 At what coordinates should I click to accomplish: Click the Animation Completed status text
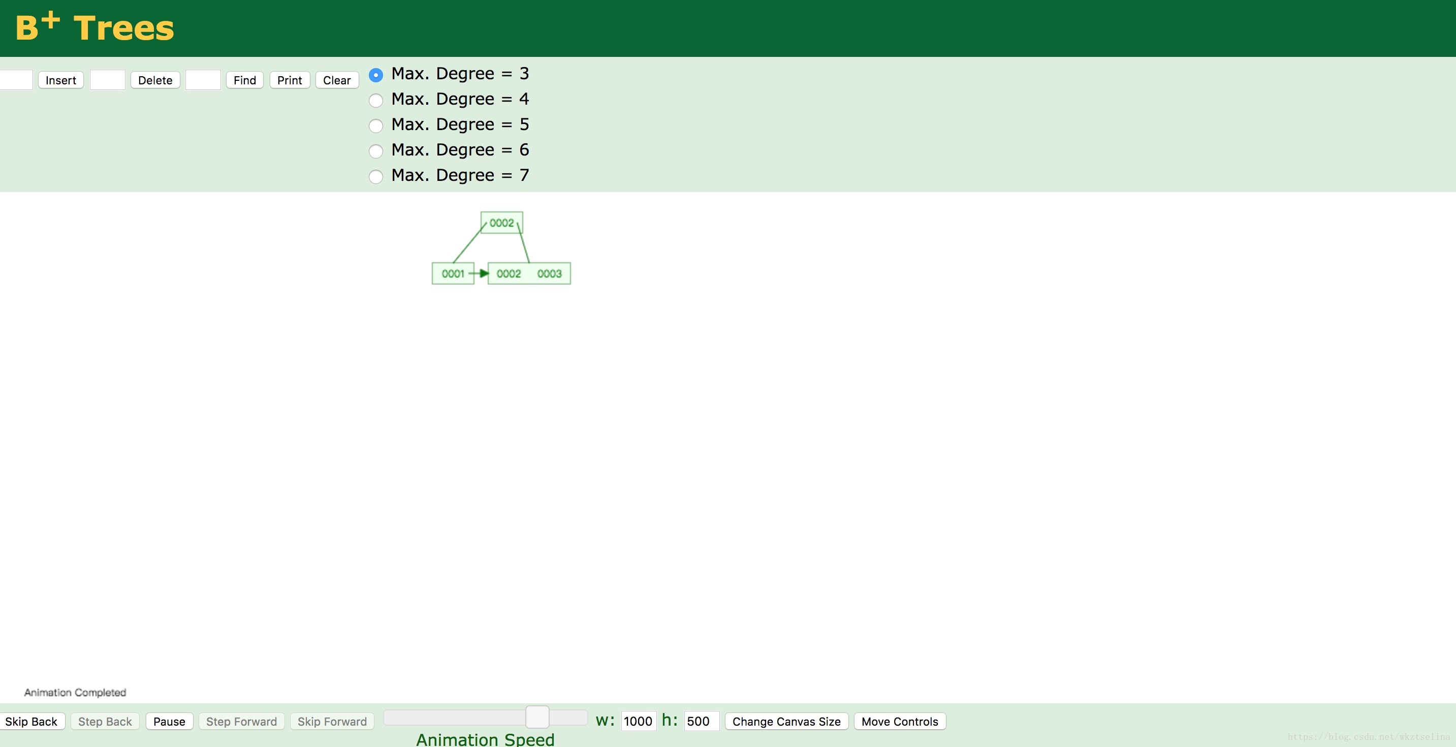pos(75,693)
